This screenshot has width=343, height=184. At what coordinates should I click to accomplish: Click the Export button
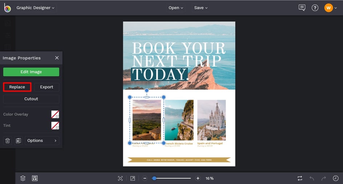[x=47, y=87]
